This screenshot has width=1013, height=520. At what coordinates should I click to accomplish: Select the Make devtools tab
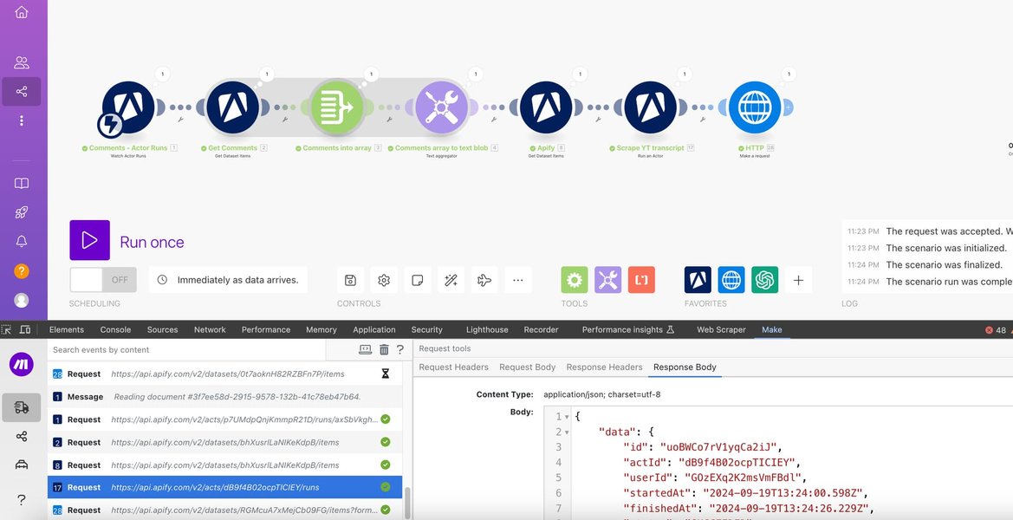click(x=771, y=329)
